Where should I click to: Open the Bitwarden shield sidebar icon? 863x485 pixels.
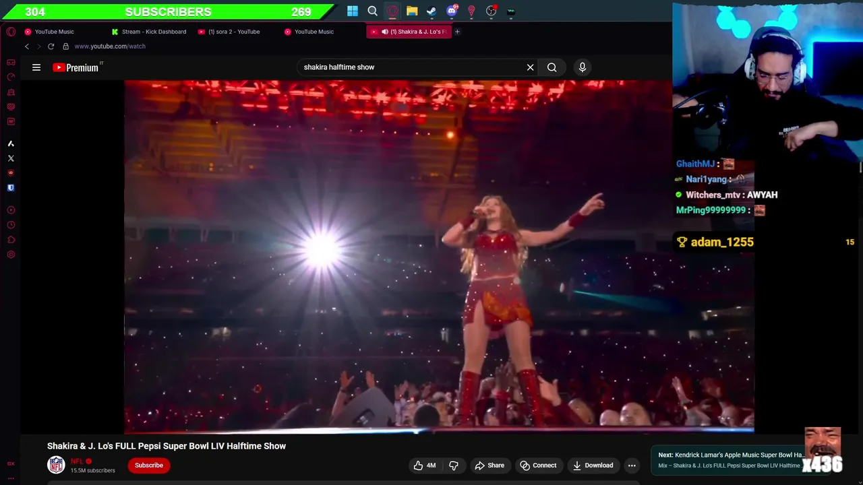click(x=11, y=188)
